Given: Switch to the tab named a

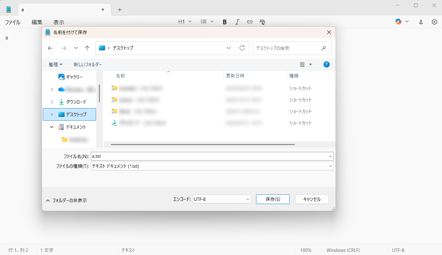Looking at the screenshot, I should point(65,10).
